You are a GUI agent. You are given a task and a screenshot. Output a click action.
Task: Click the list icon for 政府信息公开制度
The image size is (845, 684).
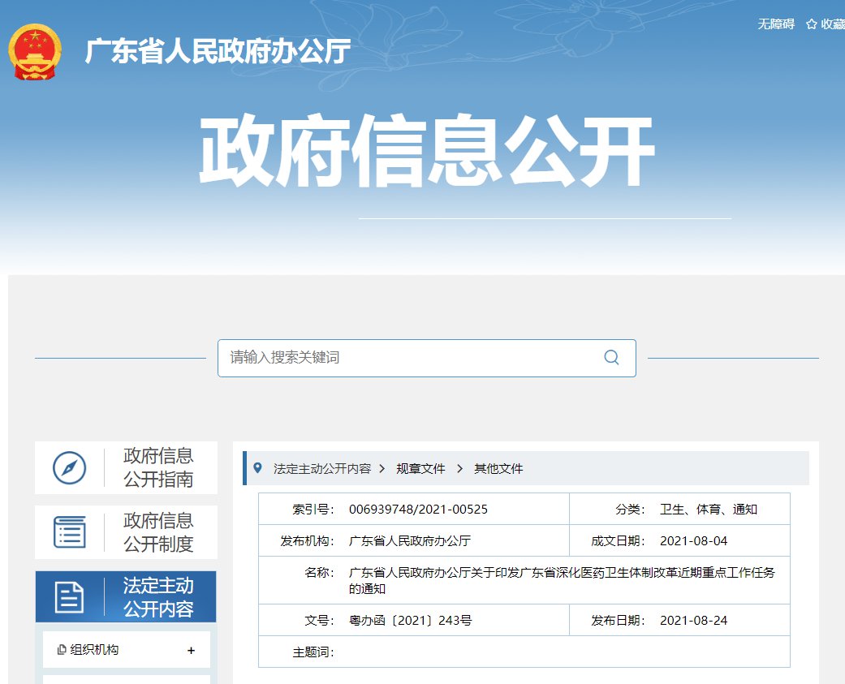[69, 531]
